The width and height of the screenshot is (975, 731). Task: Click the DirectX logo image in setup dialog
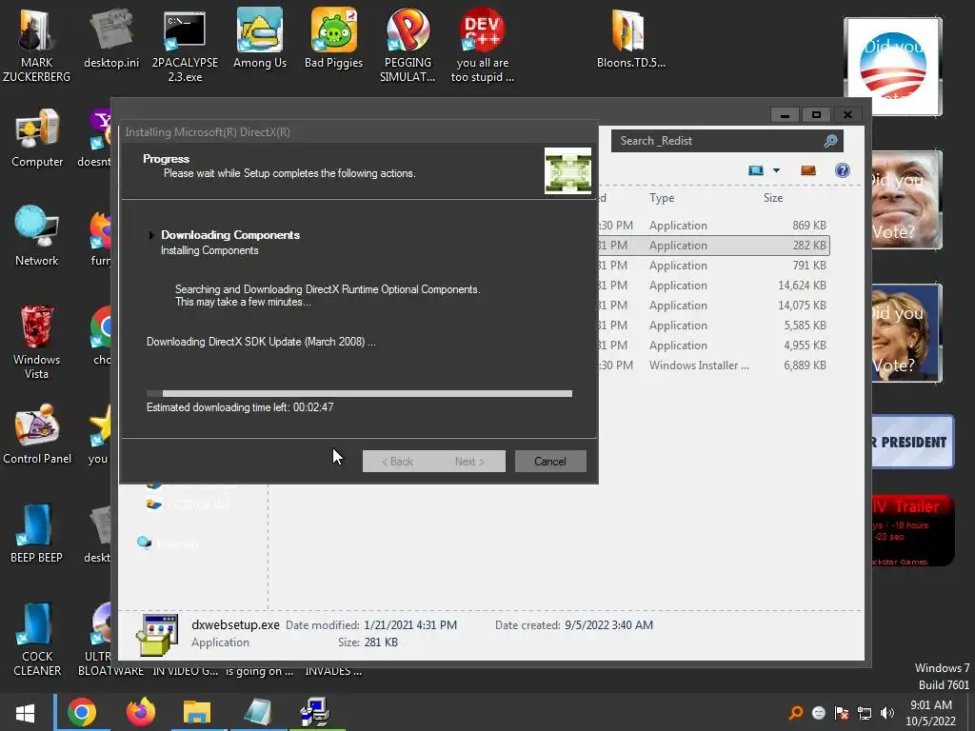point(567,171)
